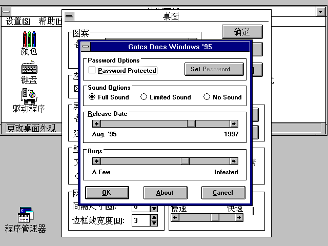Click the Release Date slider thumb

pyautogui.click(x=191, y=124)
